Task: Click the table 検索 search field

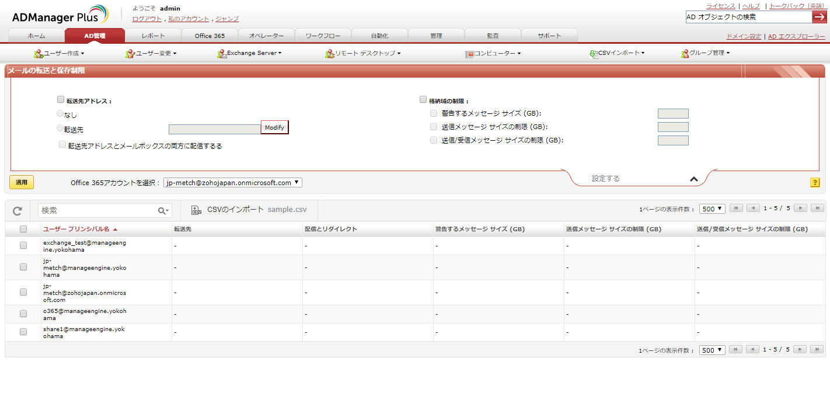Action: click(97, 211)
